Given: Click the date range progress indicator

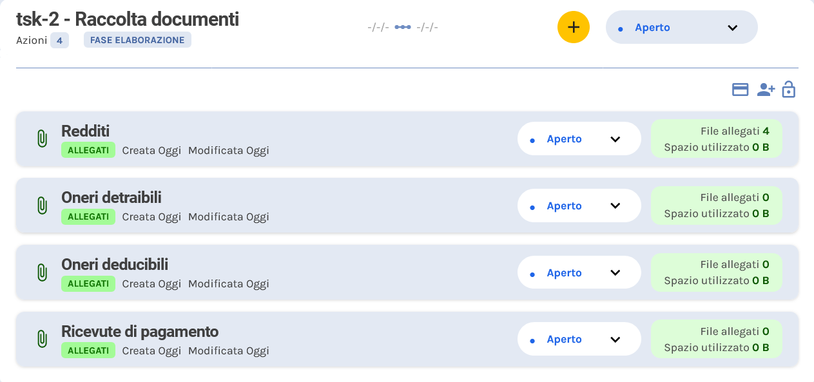Looking at the screenshot, I should point(402,27).
